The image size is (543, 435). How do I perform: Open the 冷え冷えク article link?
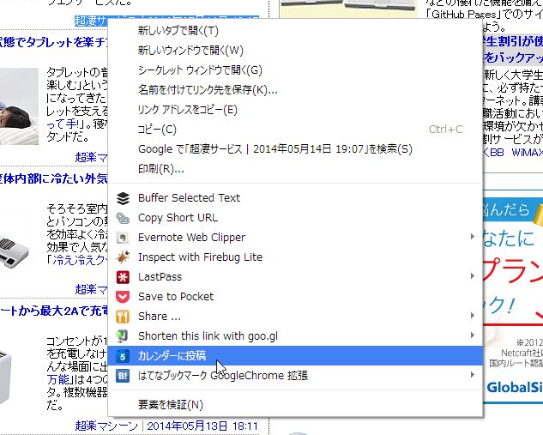[79, 261]
